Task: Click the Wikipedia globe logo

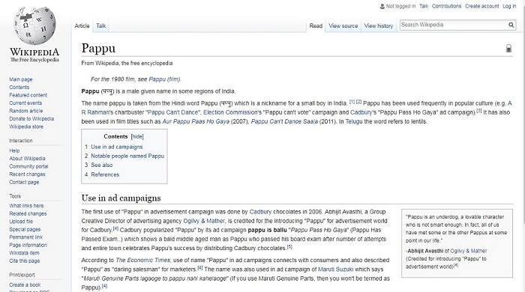Action: tap(34, 26)
